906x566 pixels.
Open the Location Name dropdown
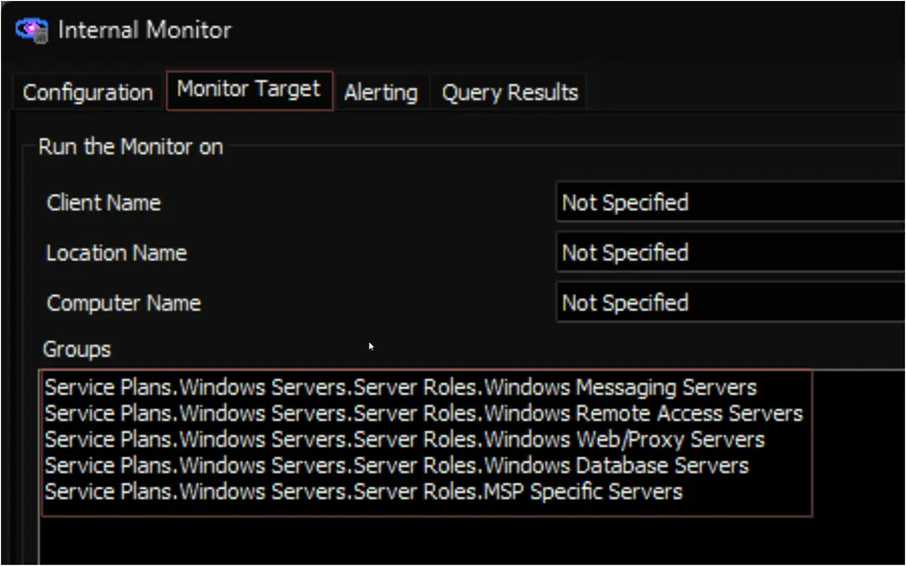(730, 253)
